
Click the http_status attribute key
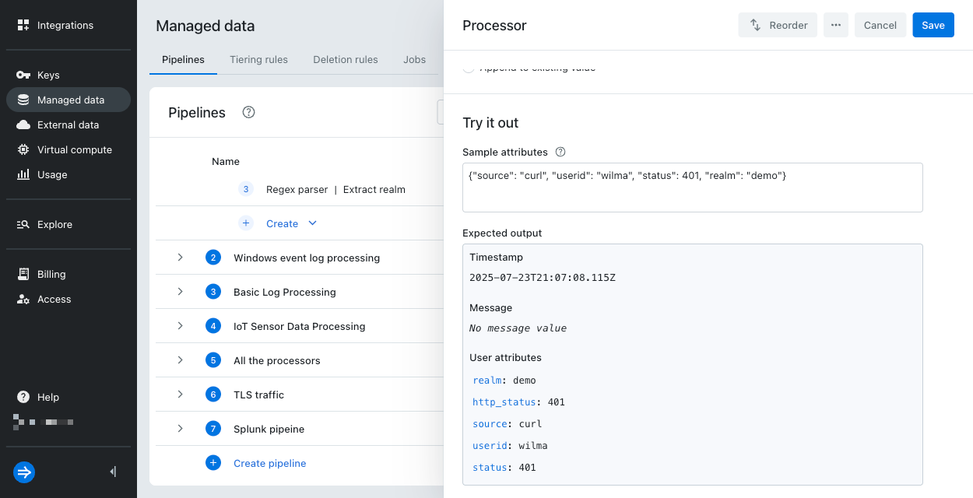coord(504,402)
